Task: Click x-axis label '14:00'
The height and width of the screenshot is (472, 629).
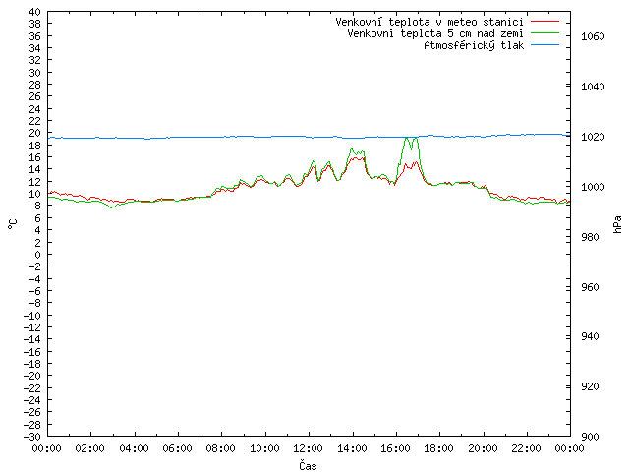Action: pyautogui.click(x=352, y=448)
